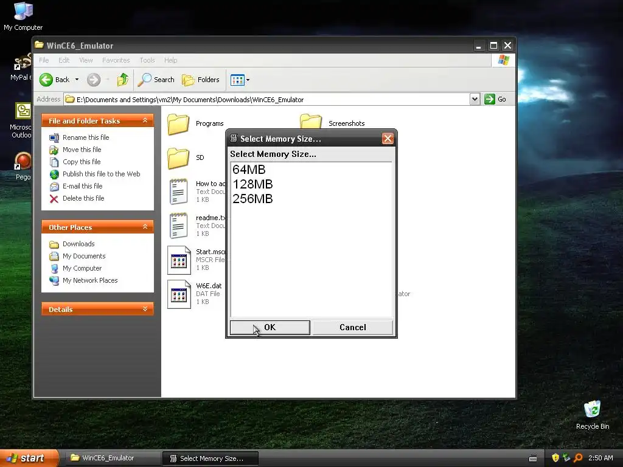
Task: Select the How to text document icon
Action: 178,192
